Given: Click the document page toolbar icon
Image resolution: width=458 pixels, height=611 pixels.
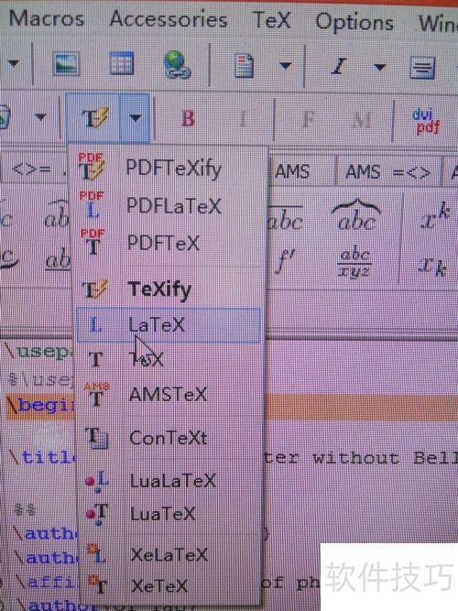Looking at the screenshot, I should pos(245,66).
